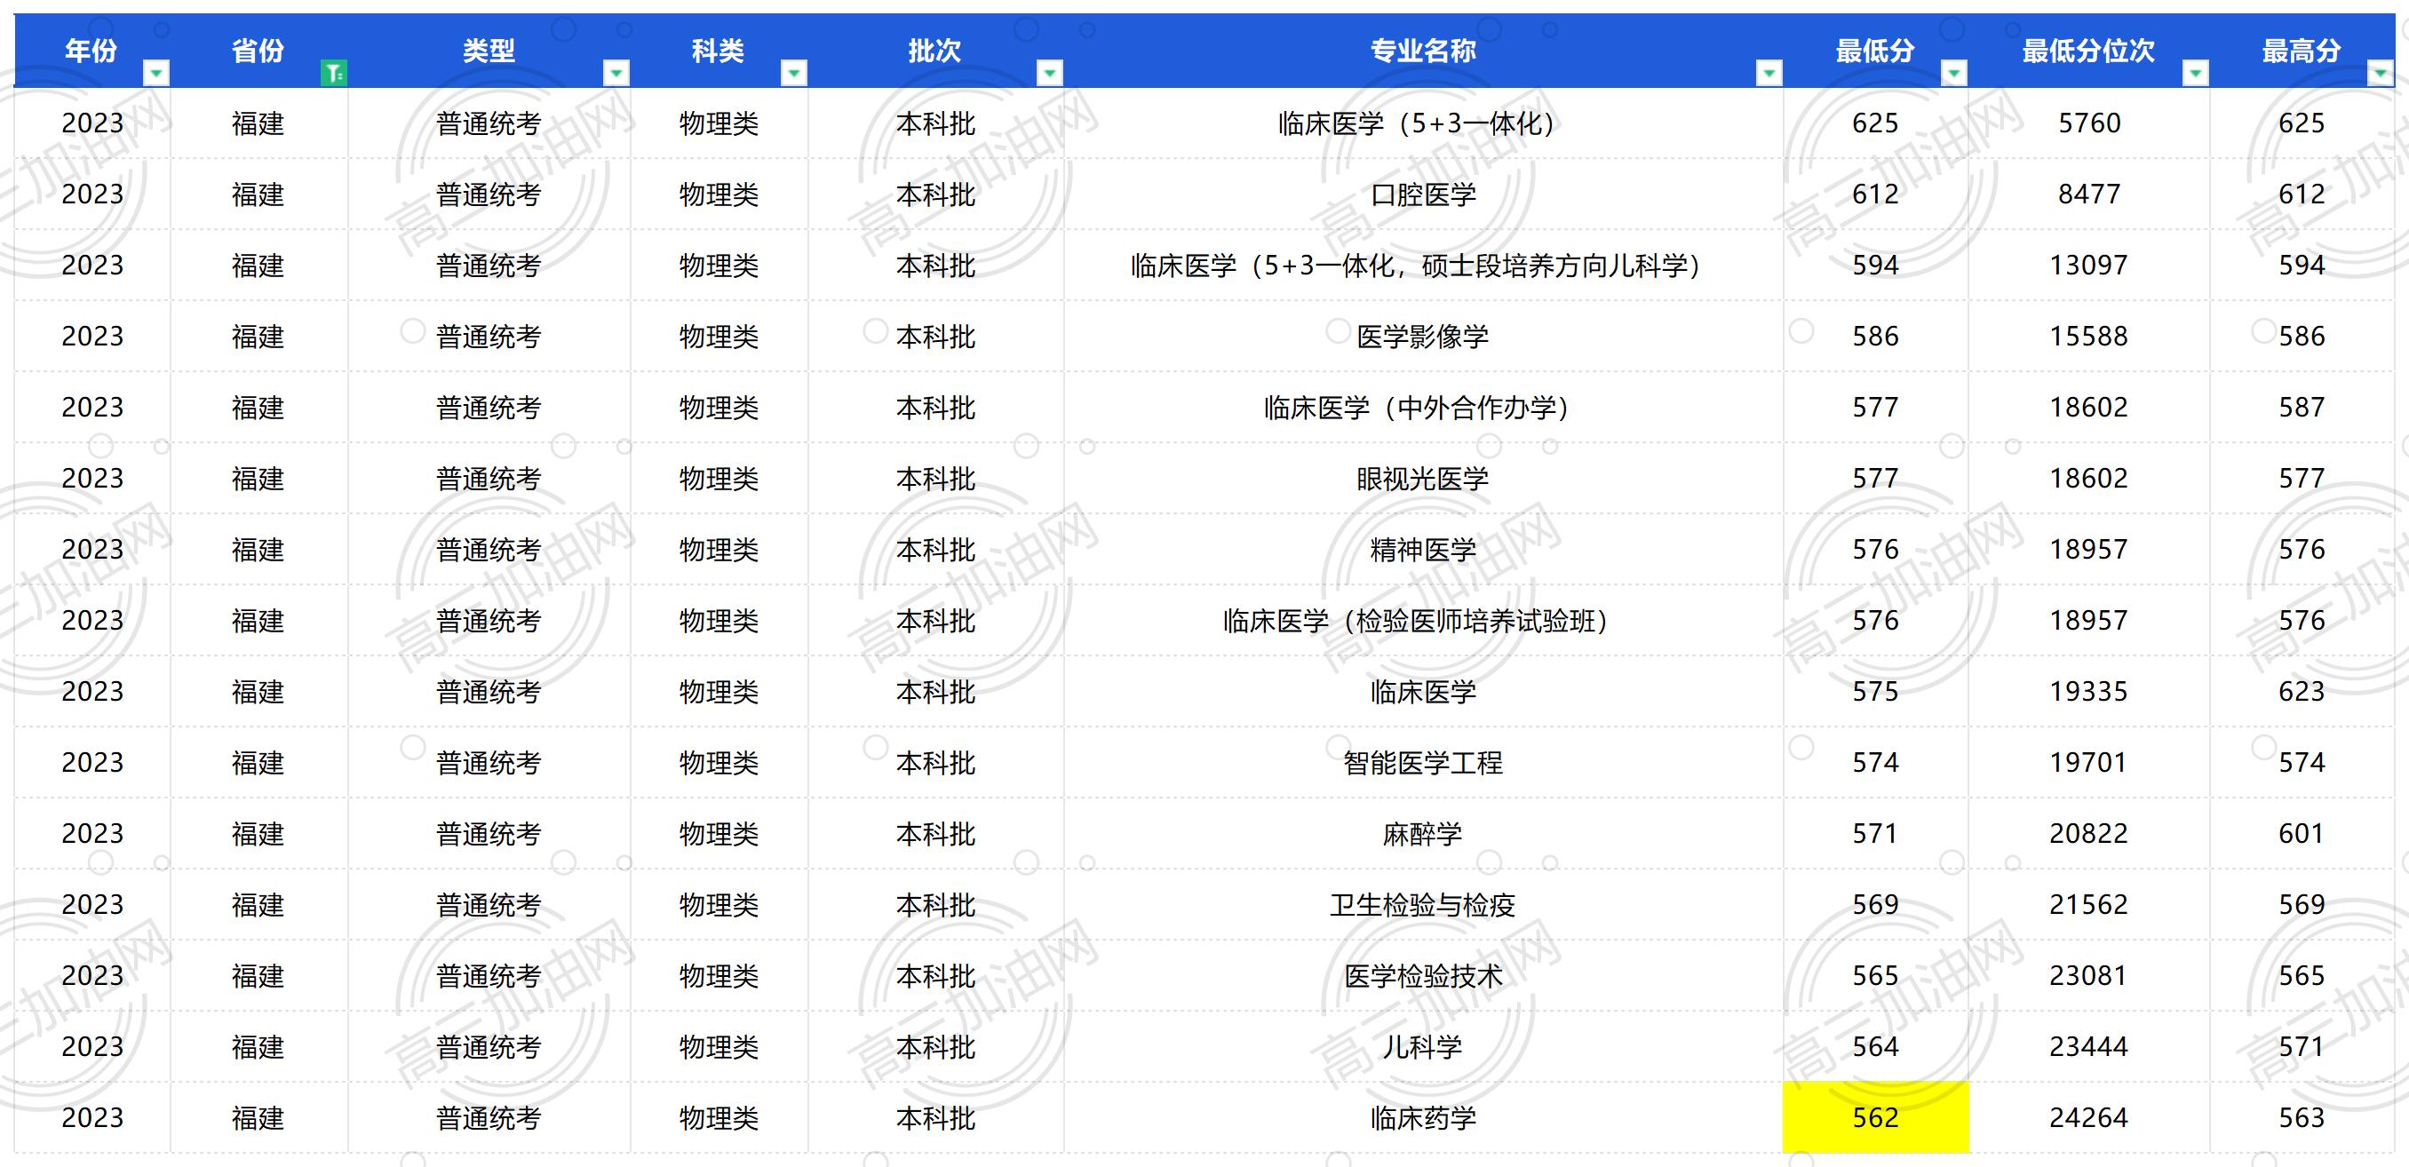
Task: Select the rank cell 5760
Action: point(2089,123)
